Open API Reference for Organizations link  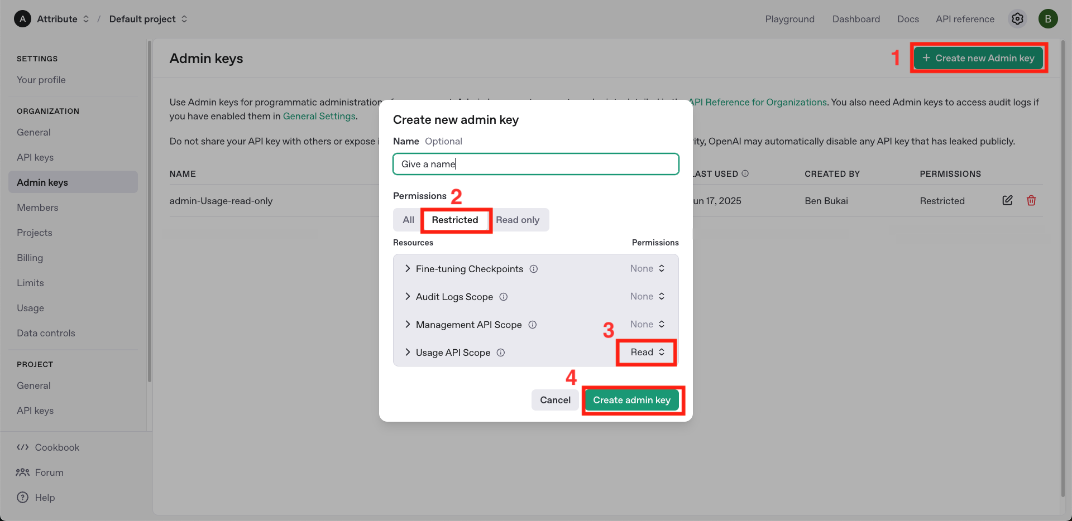click(758, 102)
